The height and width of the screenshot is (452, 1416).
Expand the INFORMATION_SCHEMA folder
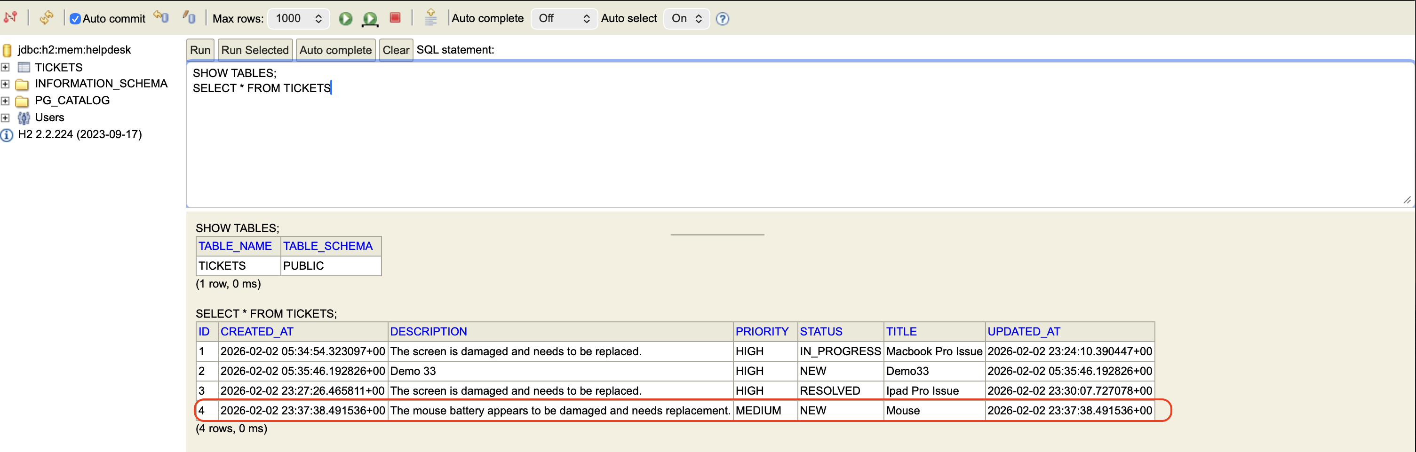pyautogui.click(x=6, y=84)
